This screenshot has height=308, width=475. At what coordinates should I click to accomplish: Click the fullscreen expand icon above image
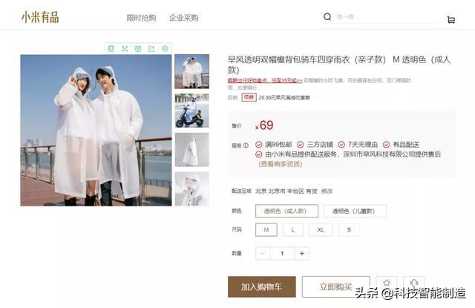(125, 49)
